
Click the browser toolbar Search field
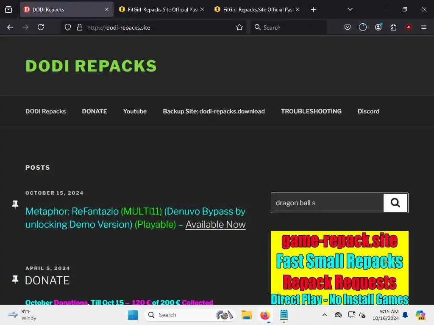point(289,28)
